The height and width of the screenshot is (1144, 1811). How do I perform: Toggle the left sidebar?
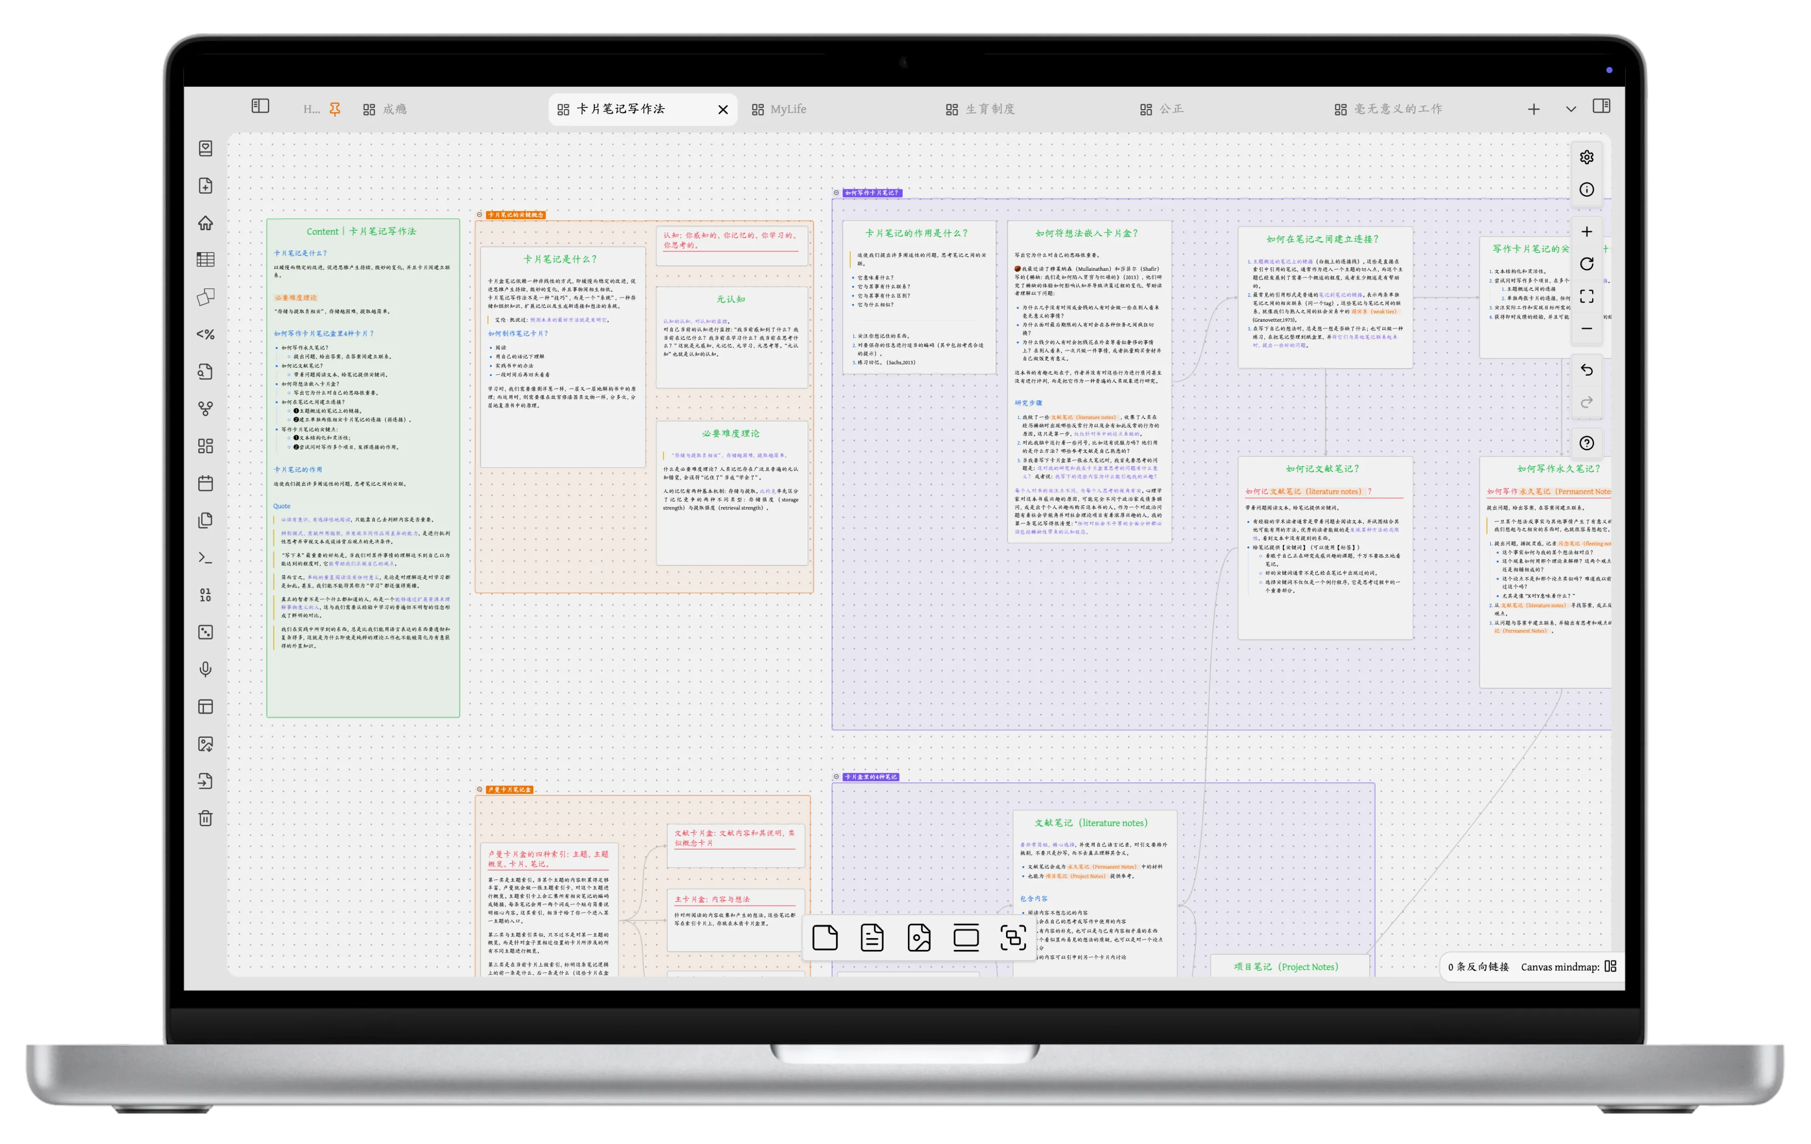260,106
